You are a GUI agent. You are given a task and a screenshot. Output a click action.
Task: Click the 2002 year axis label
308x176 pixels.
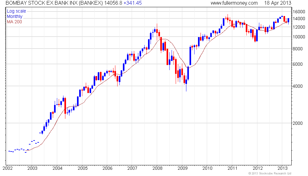[x=8, y=168]
